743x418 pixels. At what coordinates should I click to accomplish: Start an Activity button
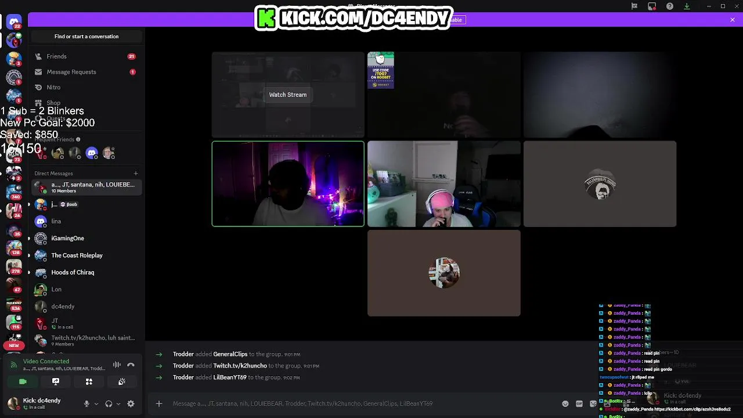(89, 381)
